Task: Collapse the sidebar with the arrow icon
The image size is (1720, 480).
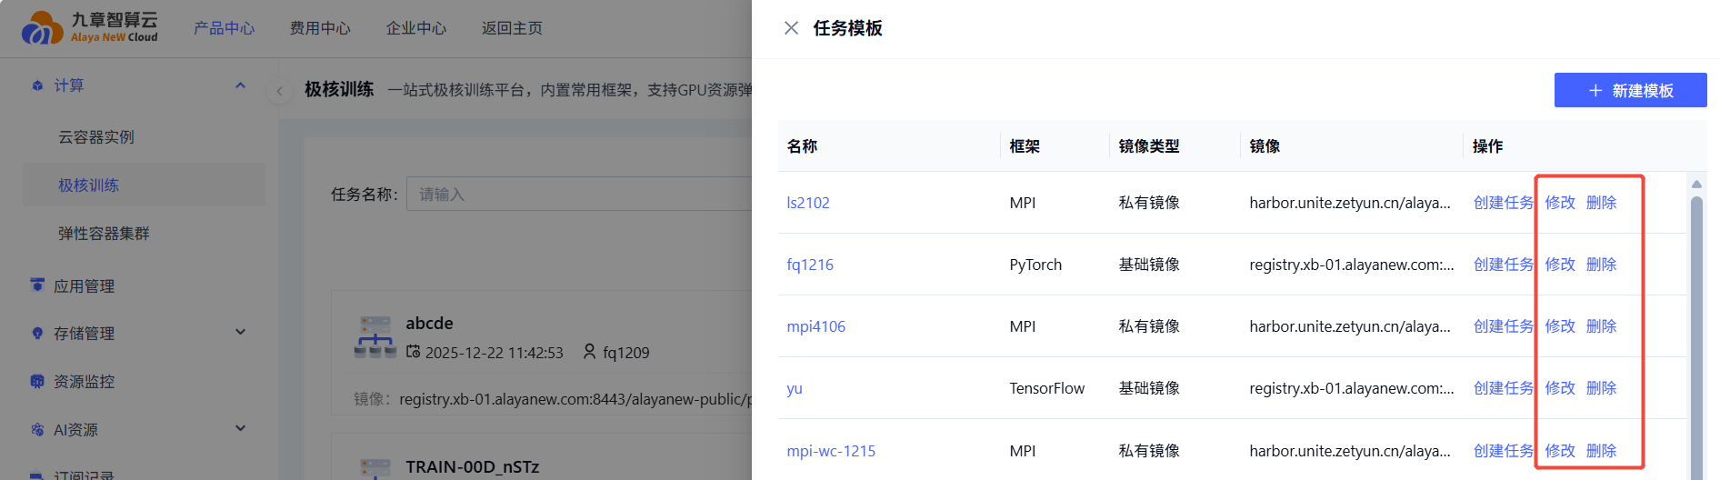Action: (279, 91)
